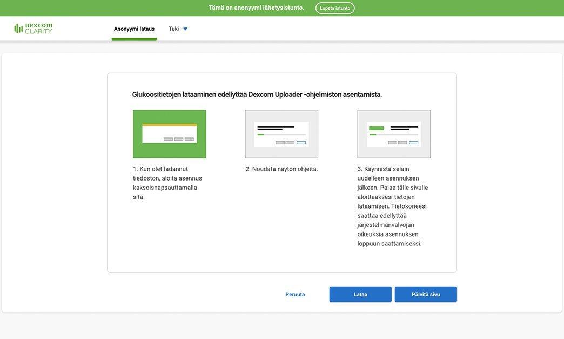Click the Dexcom Uploader installation heading
The image size is (564, 339).
257,94
